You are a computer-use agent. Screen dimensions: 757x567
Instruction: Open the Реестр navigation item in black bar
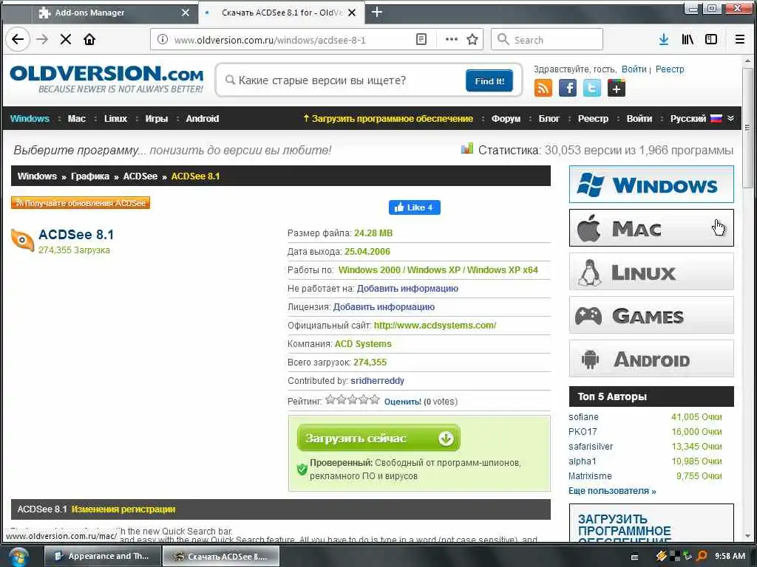click(x=593, y=119)
